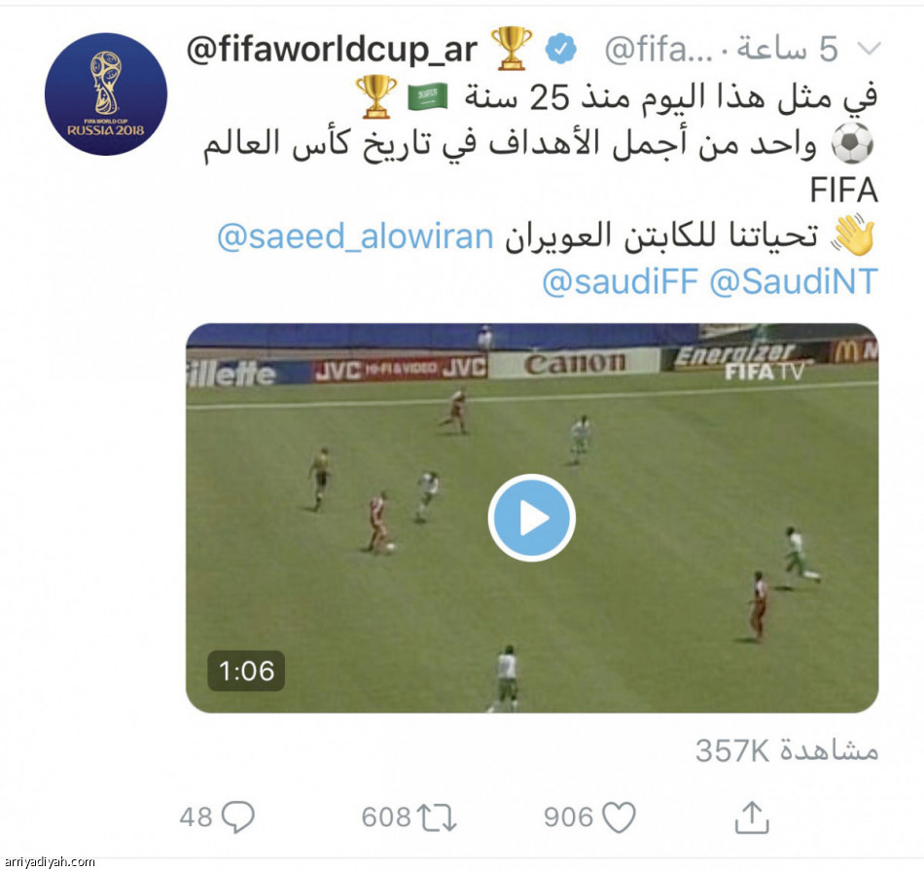This screenshot has height=871, width=924.
Task: Expand the tweet options chevron
Action: tap(870, 49)
